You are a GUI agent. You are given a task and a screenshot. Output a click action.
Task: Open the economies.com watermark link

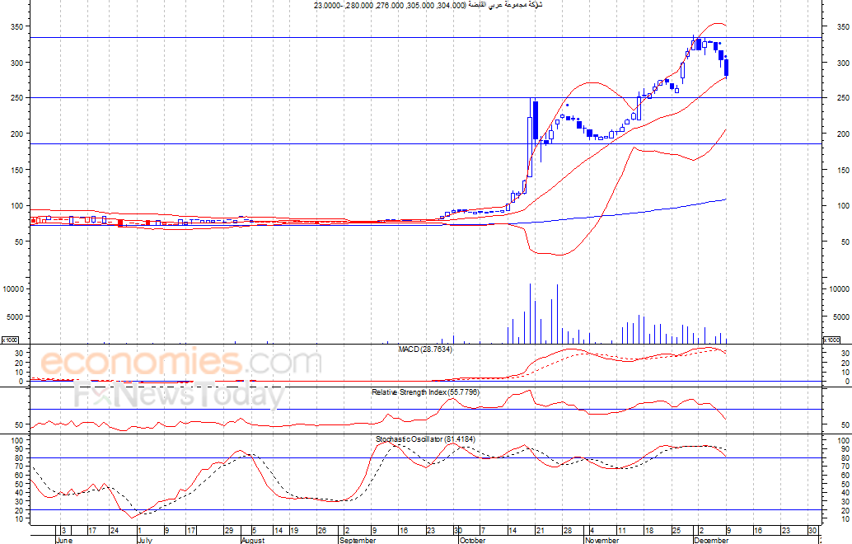point(180,363)
